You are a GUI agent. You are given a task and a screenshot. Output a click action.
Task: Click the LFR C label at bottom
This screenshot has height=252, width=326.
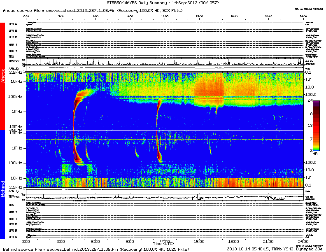13,224
